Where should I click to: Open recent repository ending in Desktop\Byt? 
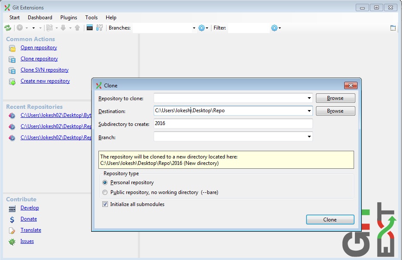[56, 115]
